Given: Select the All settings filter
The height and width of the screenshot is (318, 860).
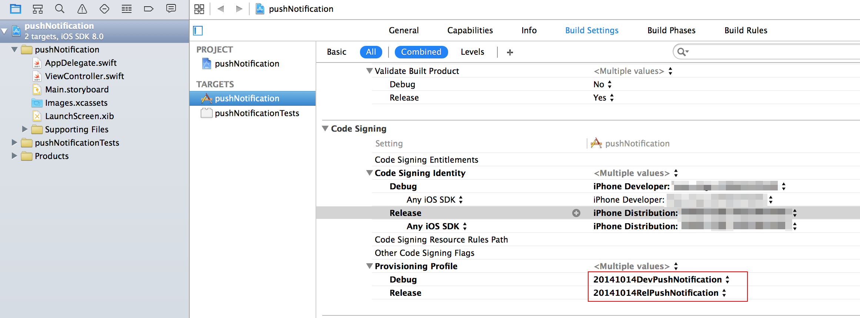Looking at the screenshot, I should tap(371, 52).
